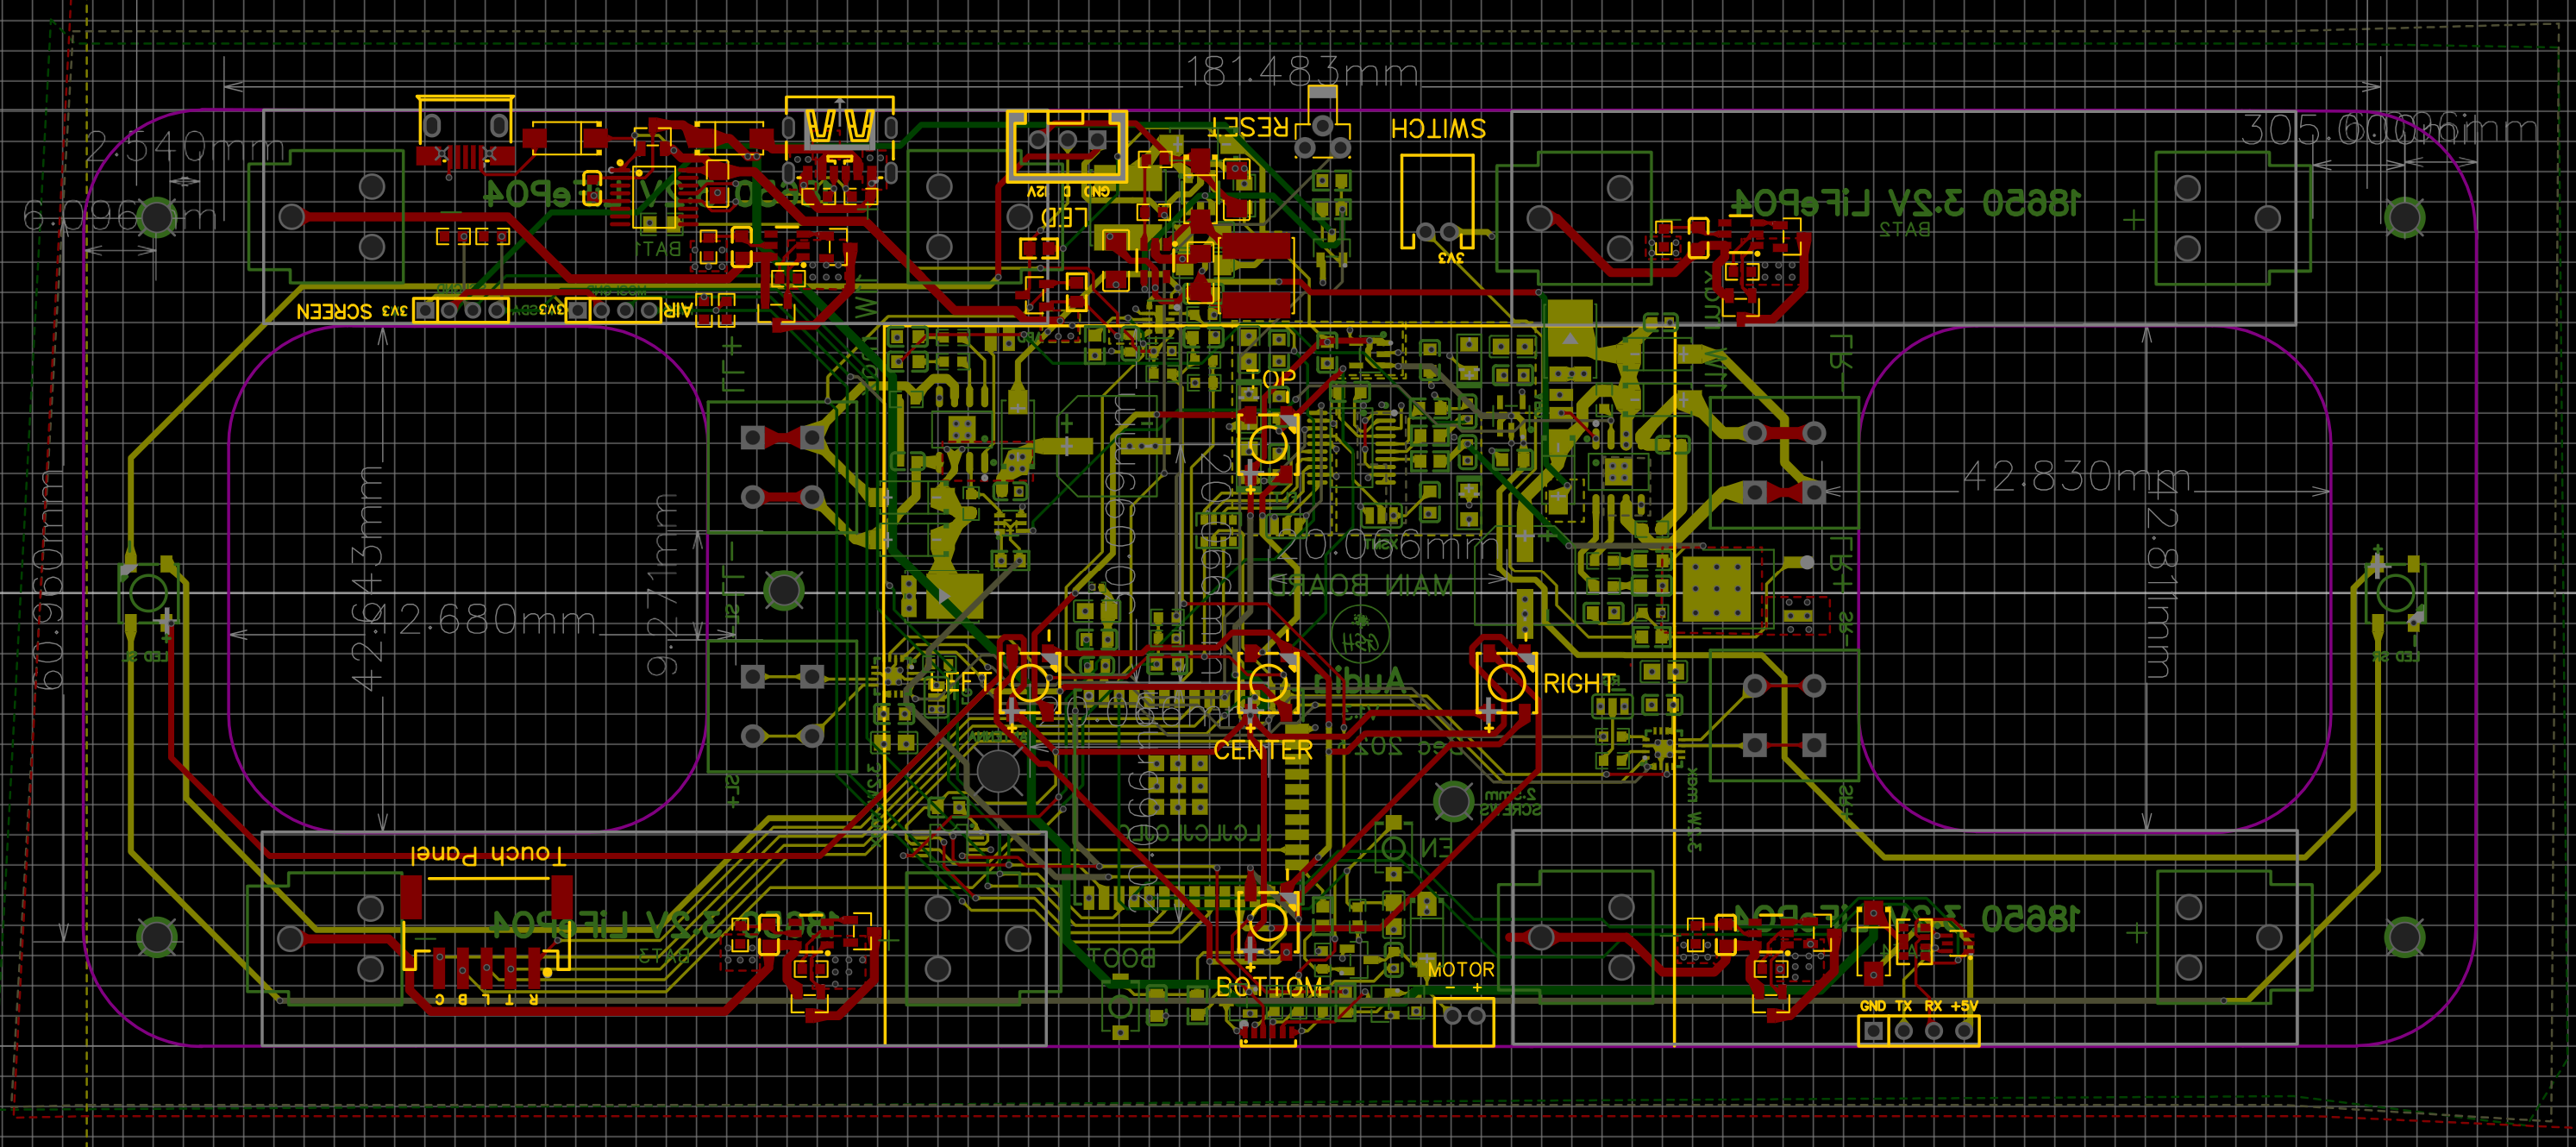Select the mirrored SWITCH silkscreen label
Image resolution: width=2576 pixels, height=1147 pixels.
pos(1438,128)
